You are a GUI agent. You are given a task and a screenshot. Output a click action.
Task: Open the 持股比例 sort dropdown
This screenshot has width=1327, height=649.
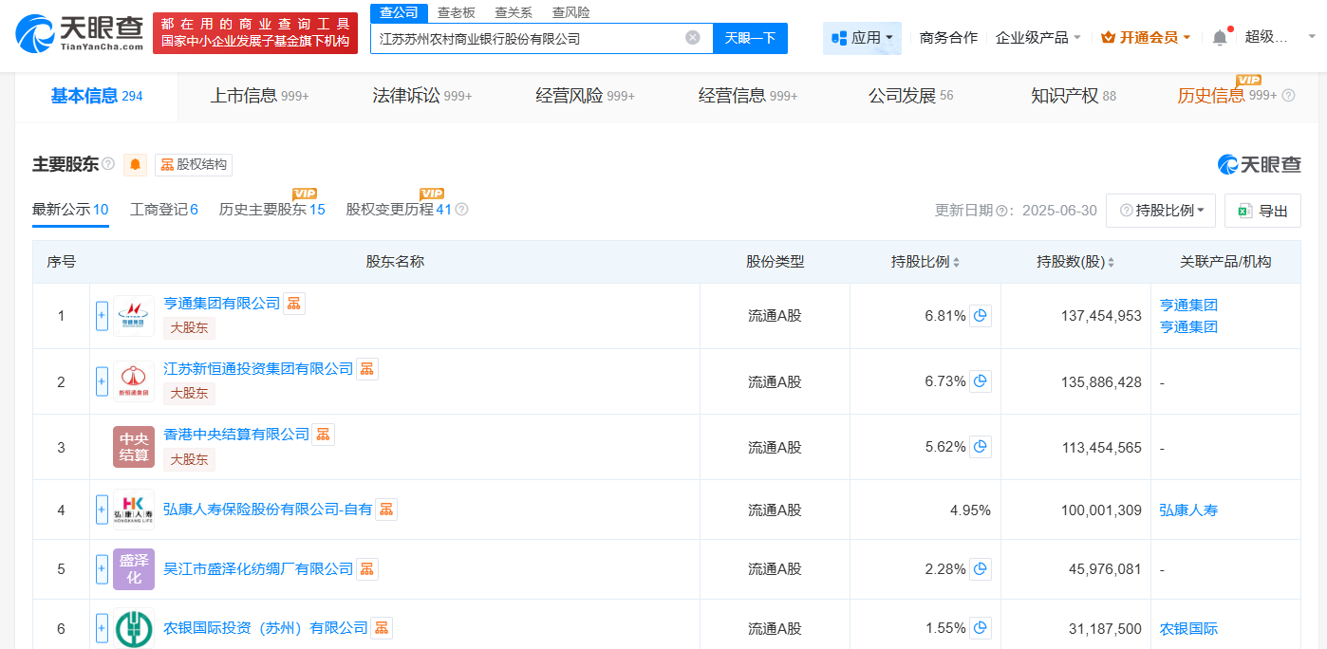coord(1161,211)
